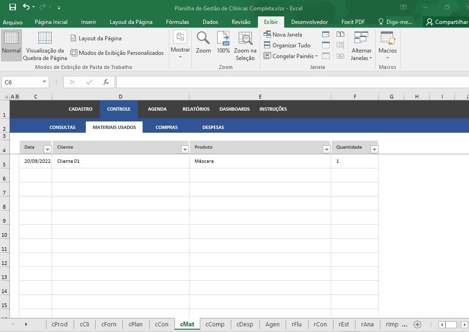Open the Produto column filter dropdown

[x=326, y=149]
